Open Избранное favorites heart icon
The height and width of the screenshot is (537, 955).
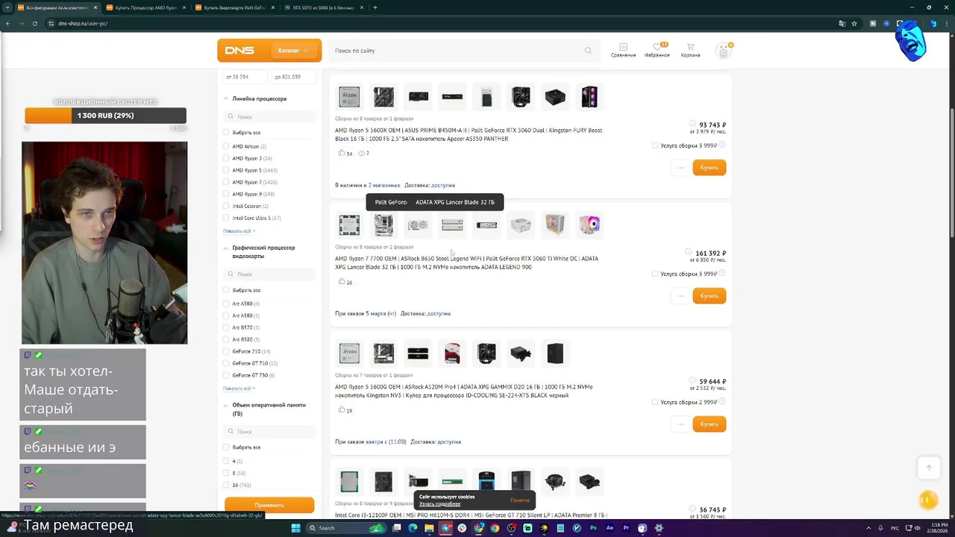tap(657, 50)
